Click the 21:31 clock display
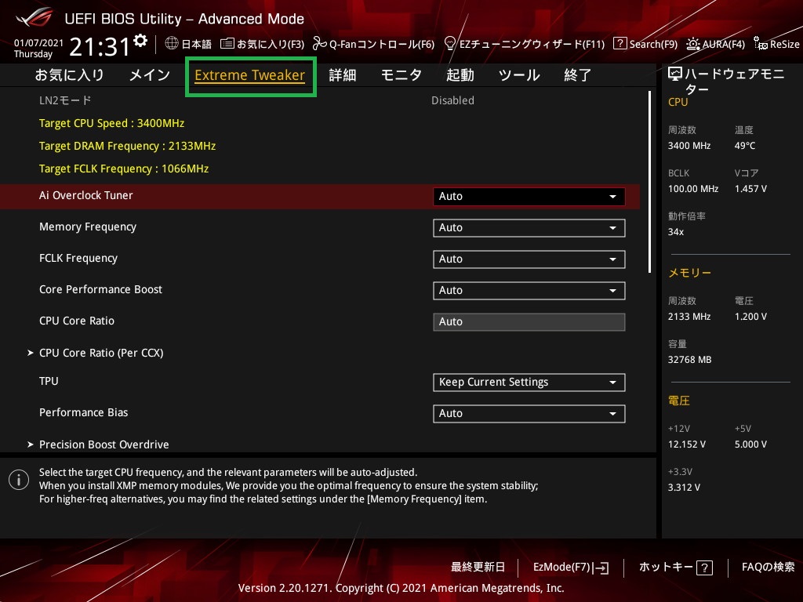This screenshot has height=602, width=803. (x=100, y=46)
